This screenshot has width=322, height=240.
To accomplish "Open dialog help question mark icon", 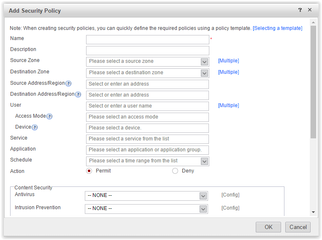I will (x=300, y=10).
